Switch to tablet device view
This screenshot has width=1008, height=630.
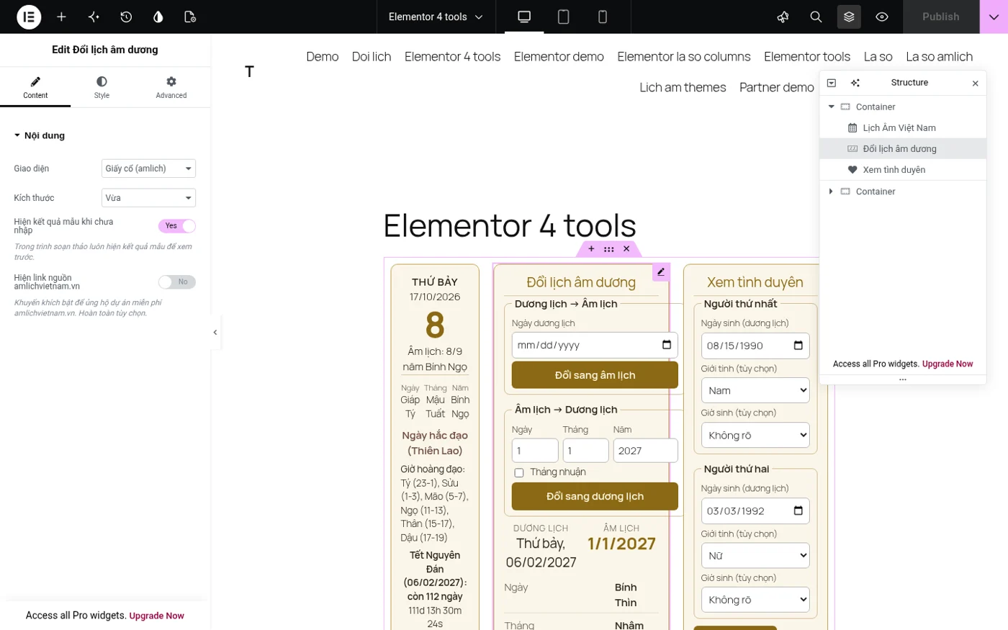(x=564, y=17)
